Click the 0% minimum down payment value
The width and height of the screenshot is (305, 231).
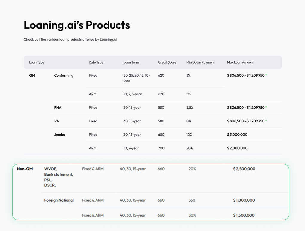click(x=189, y=121)
